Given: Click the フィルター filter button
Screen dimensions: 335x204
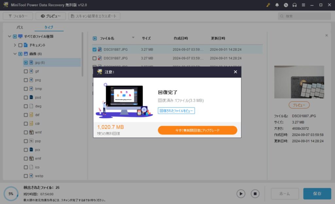Looking at the screenshot, I should [x=18, y=16].
